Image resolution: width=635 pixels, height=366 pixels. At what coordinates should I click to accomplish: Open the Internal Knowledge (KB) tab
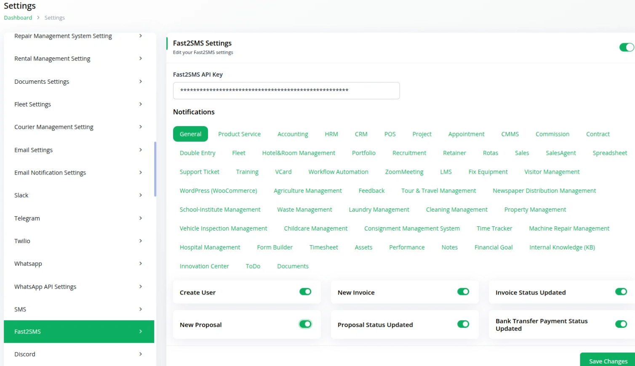tap(562, 247)
